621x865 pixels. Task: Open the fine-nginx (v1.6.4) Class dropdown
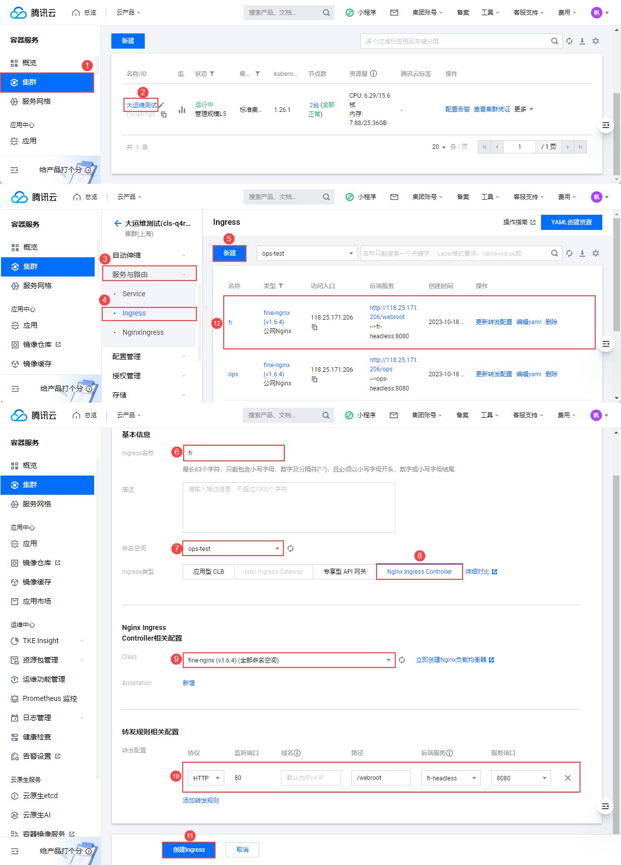tap(289, 660)
